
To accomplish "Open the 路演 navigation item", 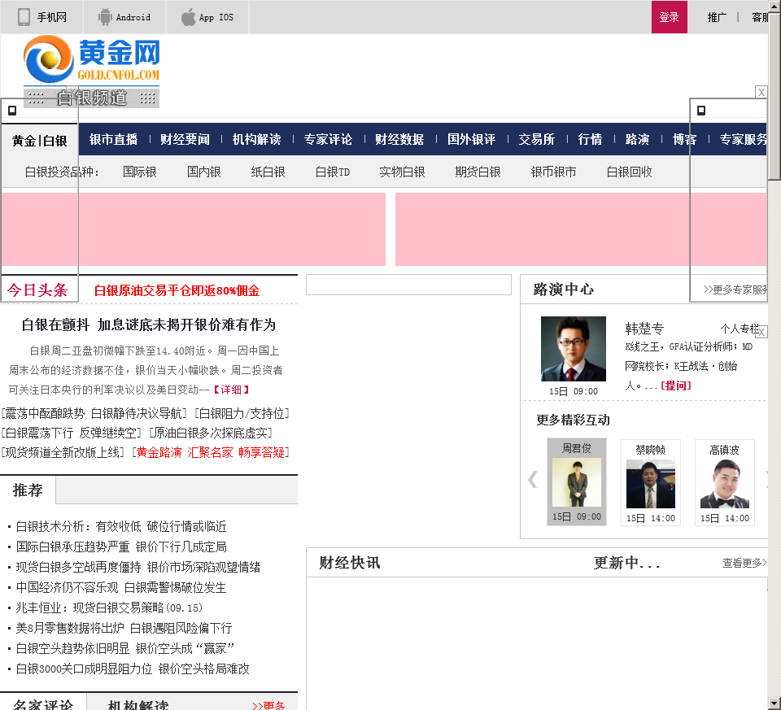I will [637, 139].
